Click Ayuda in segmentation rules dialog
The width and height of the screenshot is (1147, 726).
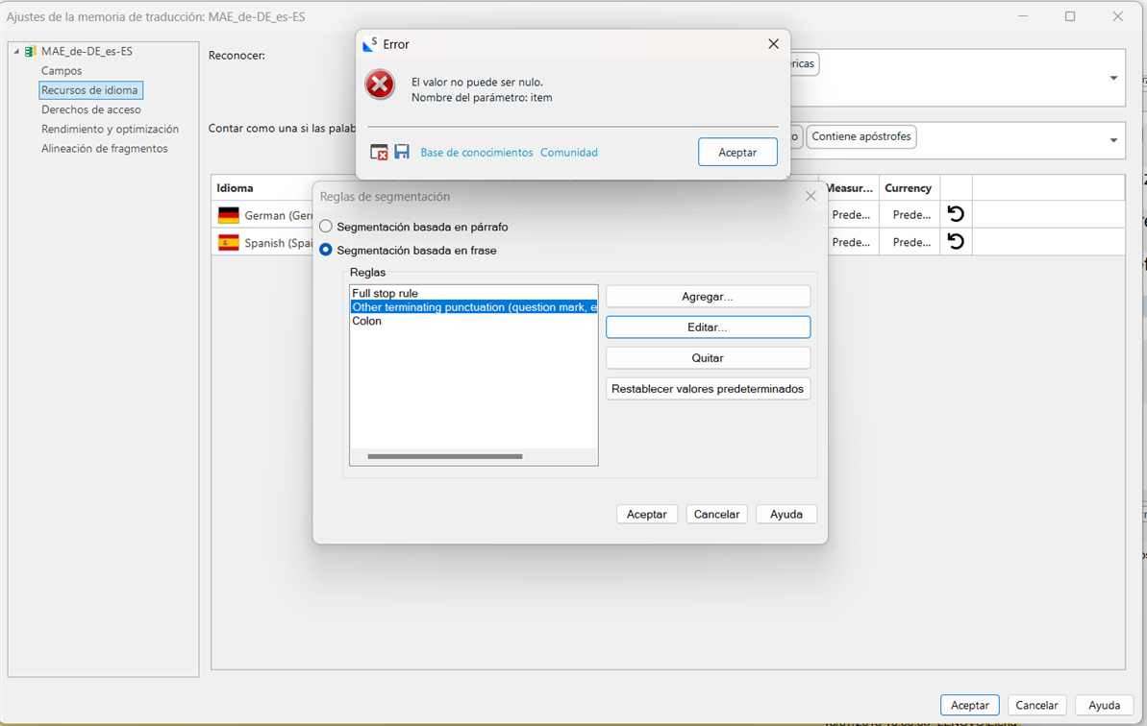click(x=786, y=514)
